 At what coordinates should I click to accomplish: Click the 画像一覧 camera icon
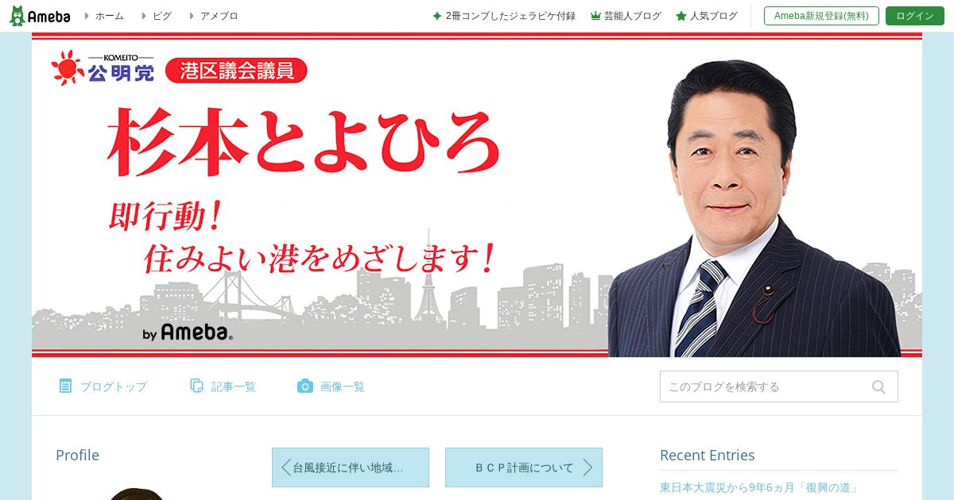point(305,386)
